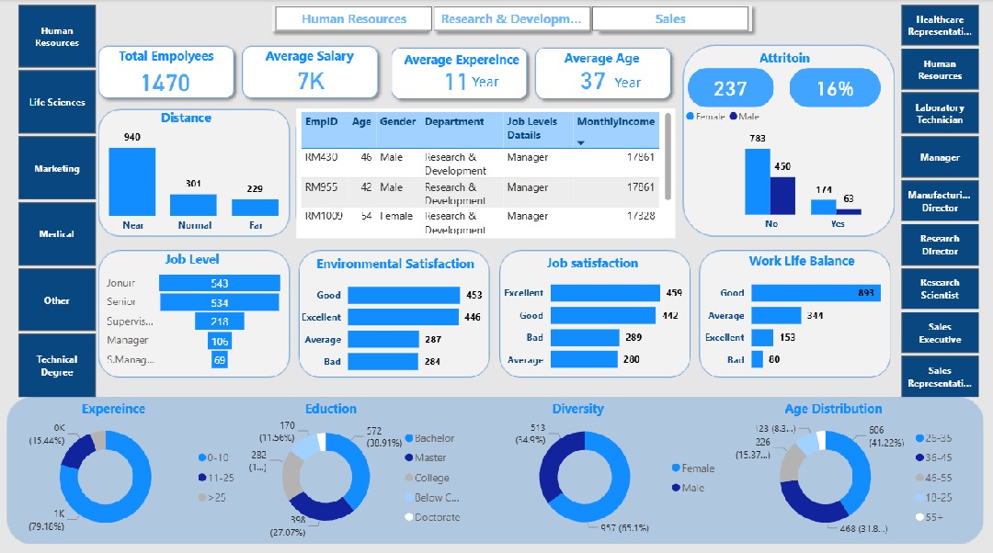Image resolution: width=993 pixels, height=553 pixels.
Task: Select the Far distance bar (229)
Action: pos(255,208)
